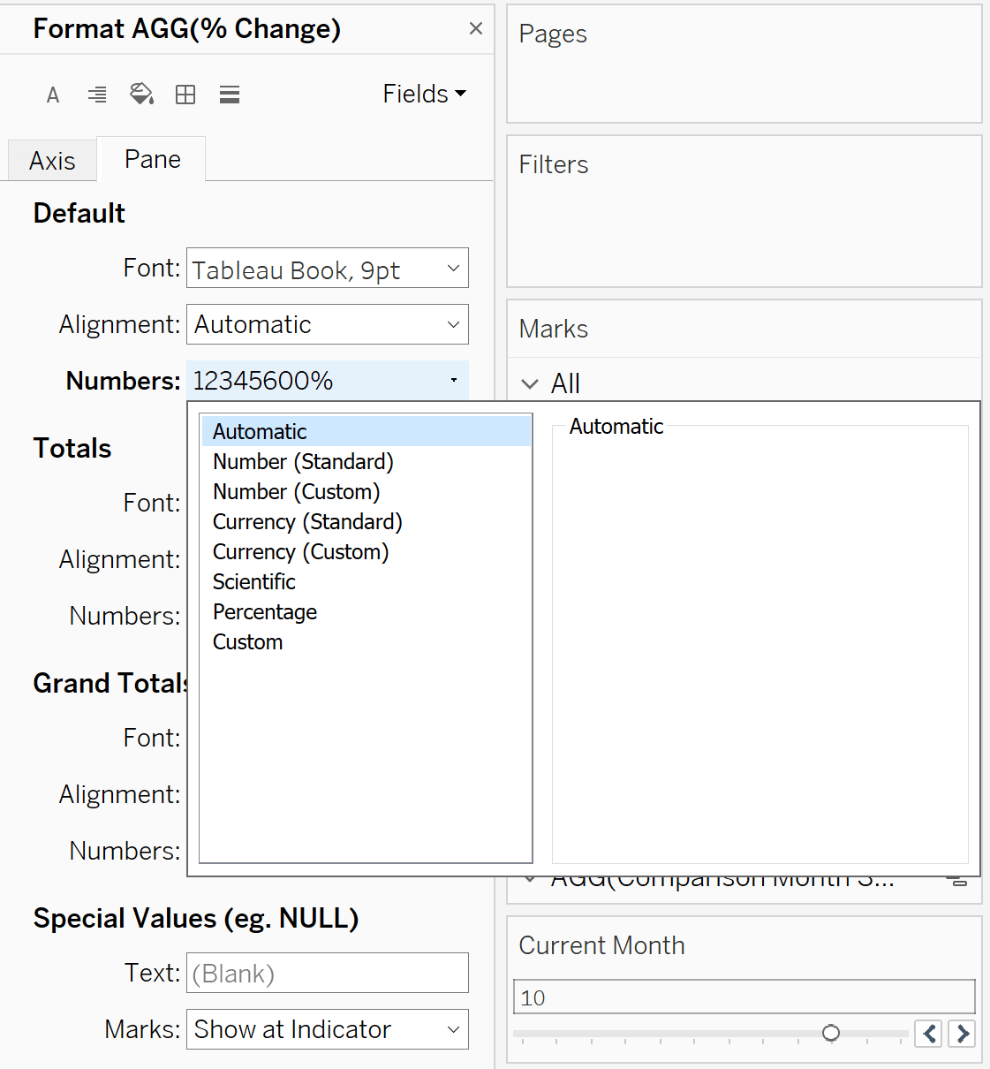Select Currency (Custom) format
Viewport: 990px width, 1069px height.
coord(366,551)
